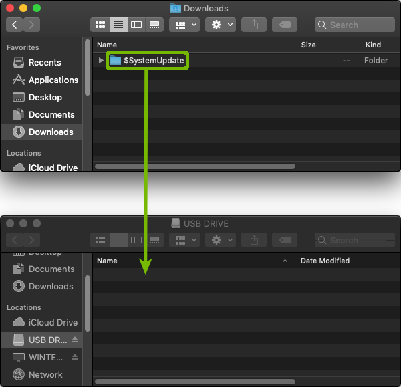The image size is (401, 387).
Task: Switch Downloads window to column view
Action: pos(136,25)
